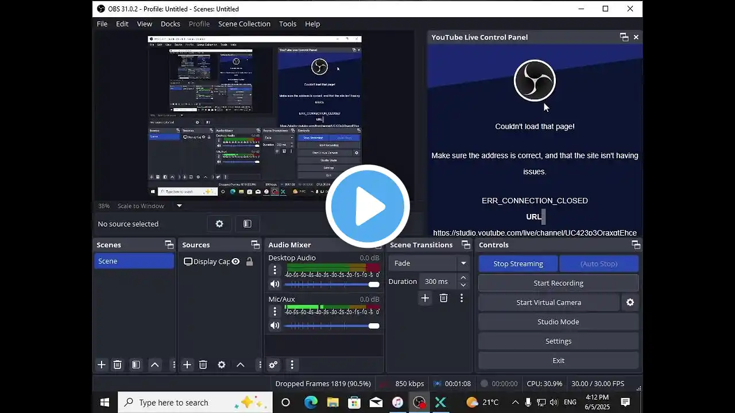735x413 pixels.
Task: Open scene filters icon in Scenes panel
Action: [136, 365]
